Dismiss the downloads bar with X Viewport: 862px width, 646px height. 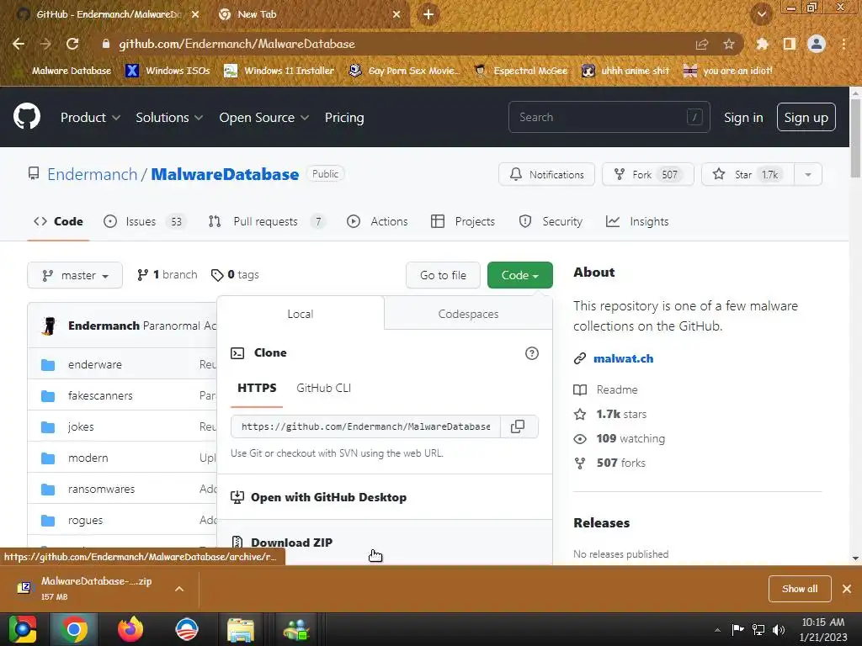click(847, 589)
